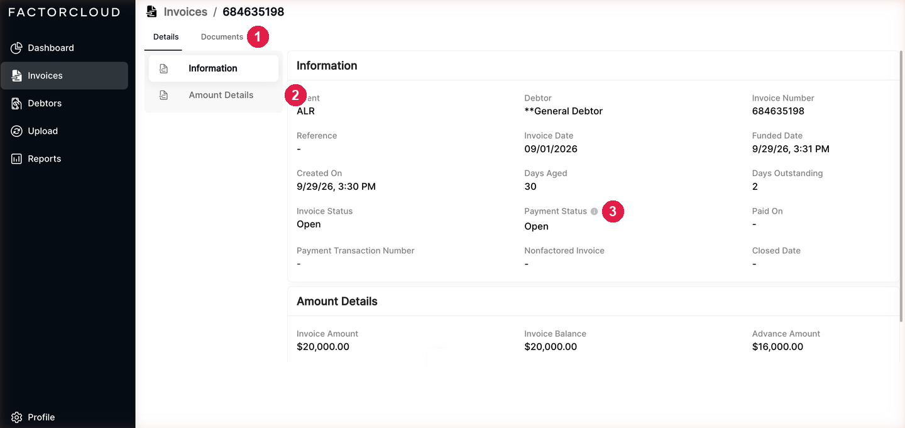Click the Closed Date label
The height and width of the screenshot is (428, 905).
pyautogui.click(x=776, y=251)
